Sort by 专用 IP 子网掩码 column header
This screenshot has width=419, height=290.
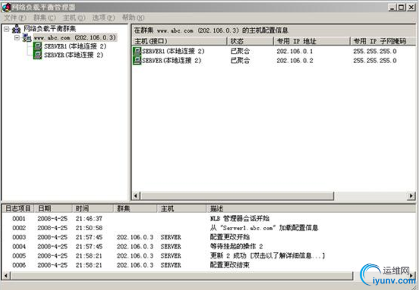[x=383, y=41]
